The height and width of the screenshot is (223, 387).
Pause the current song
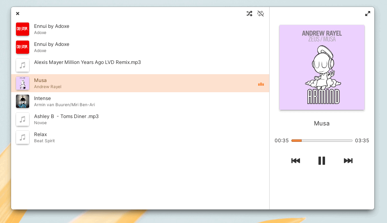(322, 161)
